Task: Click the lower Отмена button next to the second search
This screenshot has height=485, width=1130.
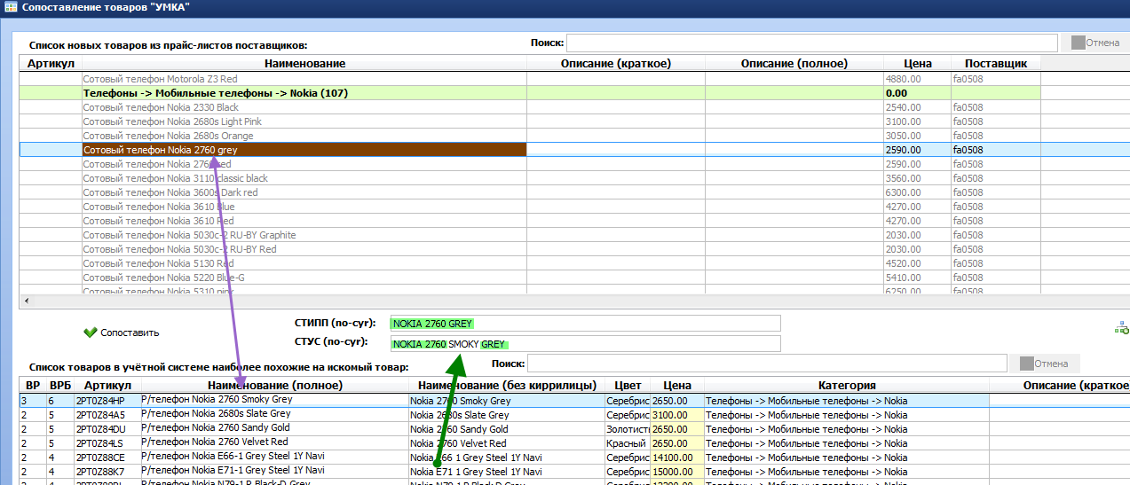Action: click(1045, 364)
